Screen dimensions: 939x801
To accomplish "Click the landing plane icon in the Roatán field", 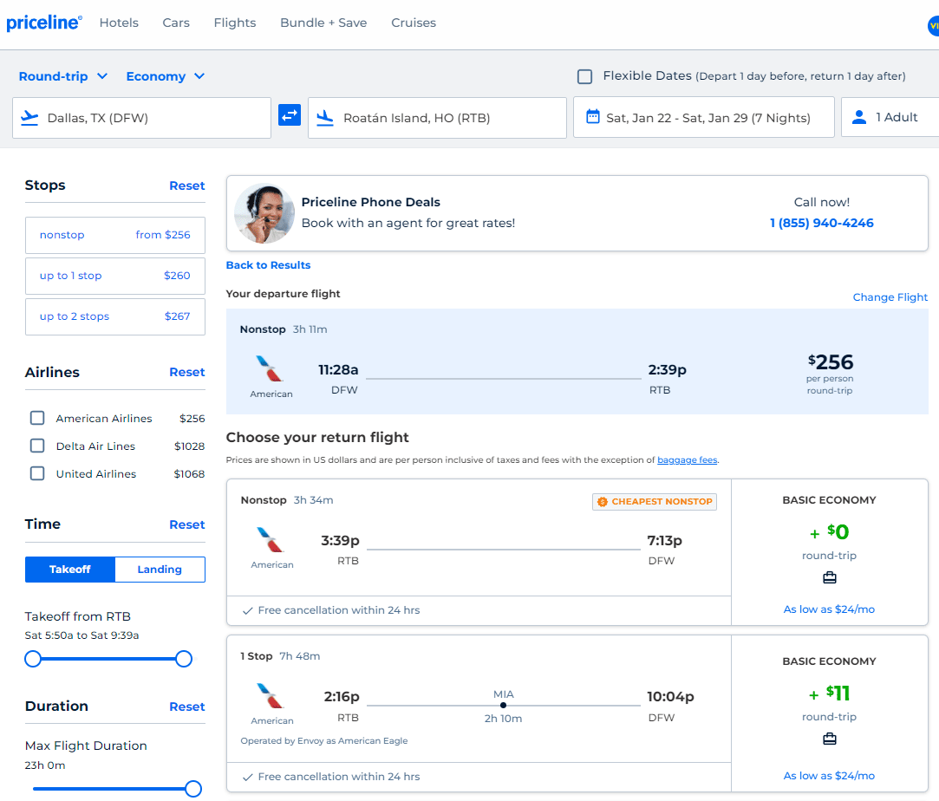I will 324,118.
